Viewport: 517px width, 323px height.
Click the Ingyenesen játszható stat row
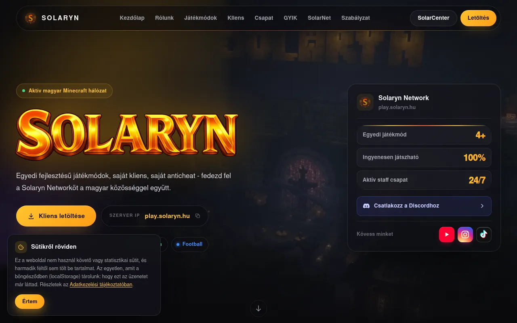pos(424,157)
